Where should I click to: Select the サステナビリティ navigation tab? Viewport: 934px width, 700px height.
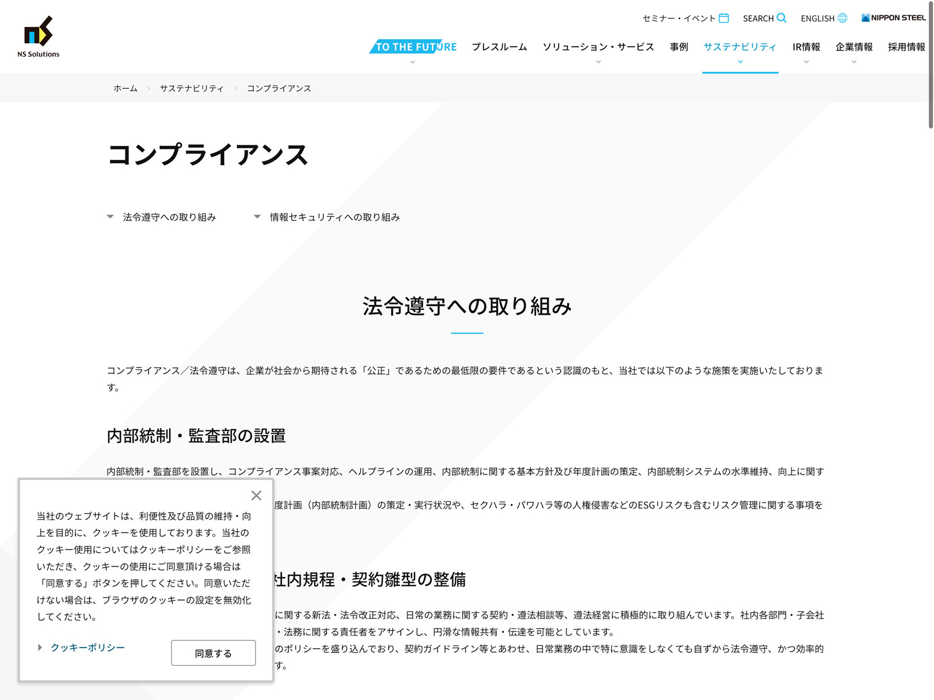pos(740,47)
